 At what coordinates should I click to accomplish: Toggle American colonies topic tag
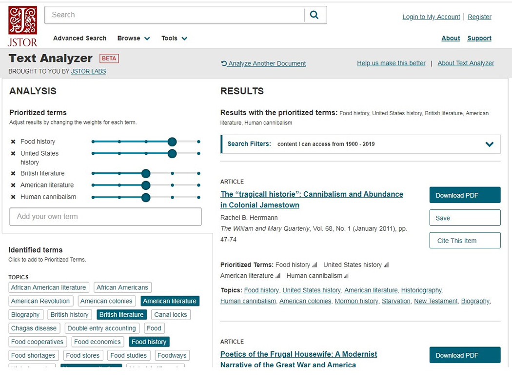[x=106, y=301]
